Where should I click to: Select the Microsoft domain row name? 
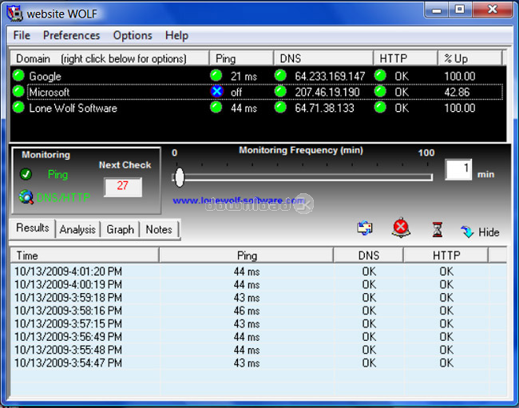(x=49, y=92)
